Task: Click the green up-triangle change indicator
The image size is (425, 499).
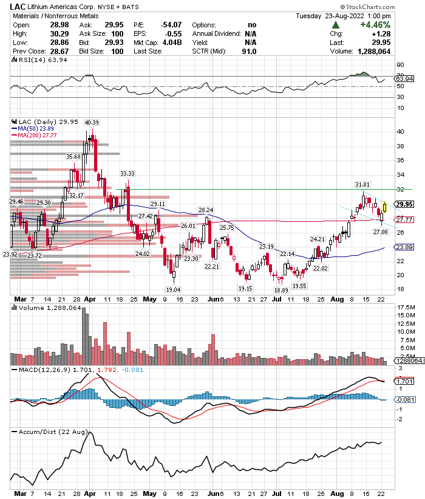Action: point(335,25)
